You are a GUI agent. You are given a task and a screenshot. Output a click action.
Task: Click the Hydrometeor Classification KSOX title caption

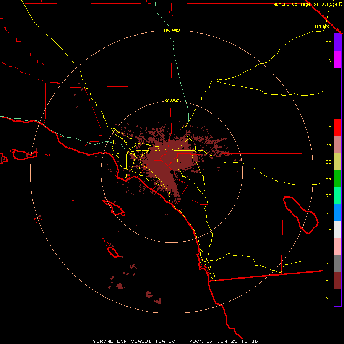174,341
